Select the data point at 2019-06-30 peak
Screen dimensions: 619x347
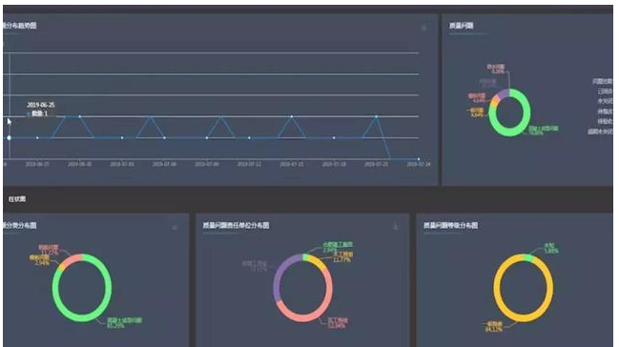point(80,116)
